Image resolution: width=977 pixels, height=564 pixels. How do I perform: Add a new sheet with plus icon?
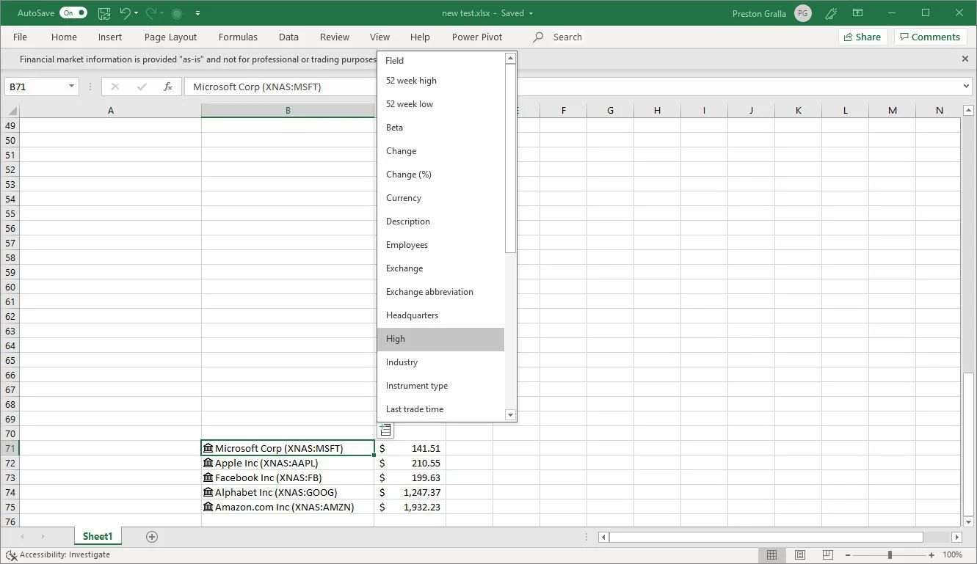coord(152,537)
